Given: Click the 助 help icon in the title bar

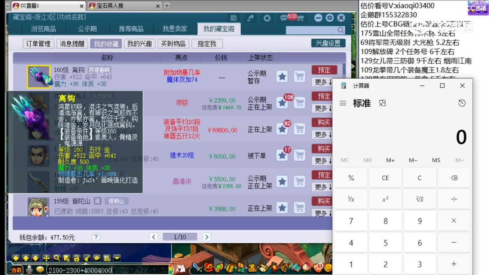Looking at the screenshot, I should coord(234,18).
